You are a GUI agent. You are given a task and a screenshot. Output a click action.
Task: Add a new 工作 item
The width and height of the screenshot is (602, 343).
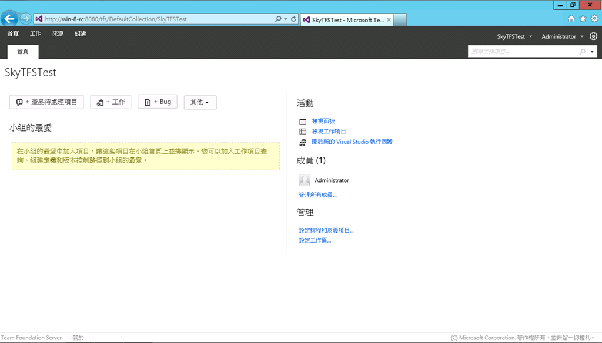tap(111, 102)
